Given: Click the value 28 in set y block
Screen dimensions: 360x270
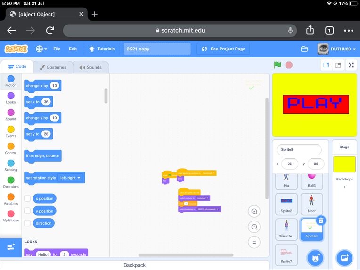Looking at the screenshot, I should pyautogui.click(x=46, y=134).
